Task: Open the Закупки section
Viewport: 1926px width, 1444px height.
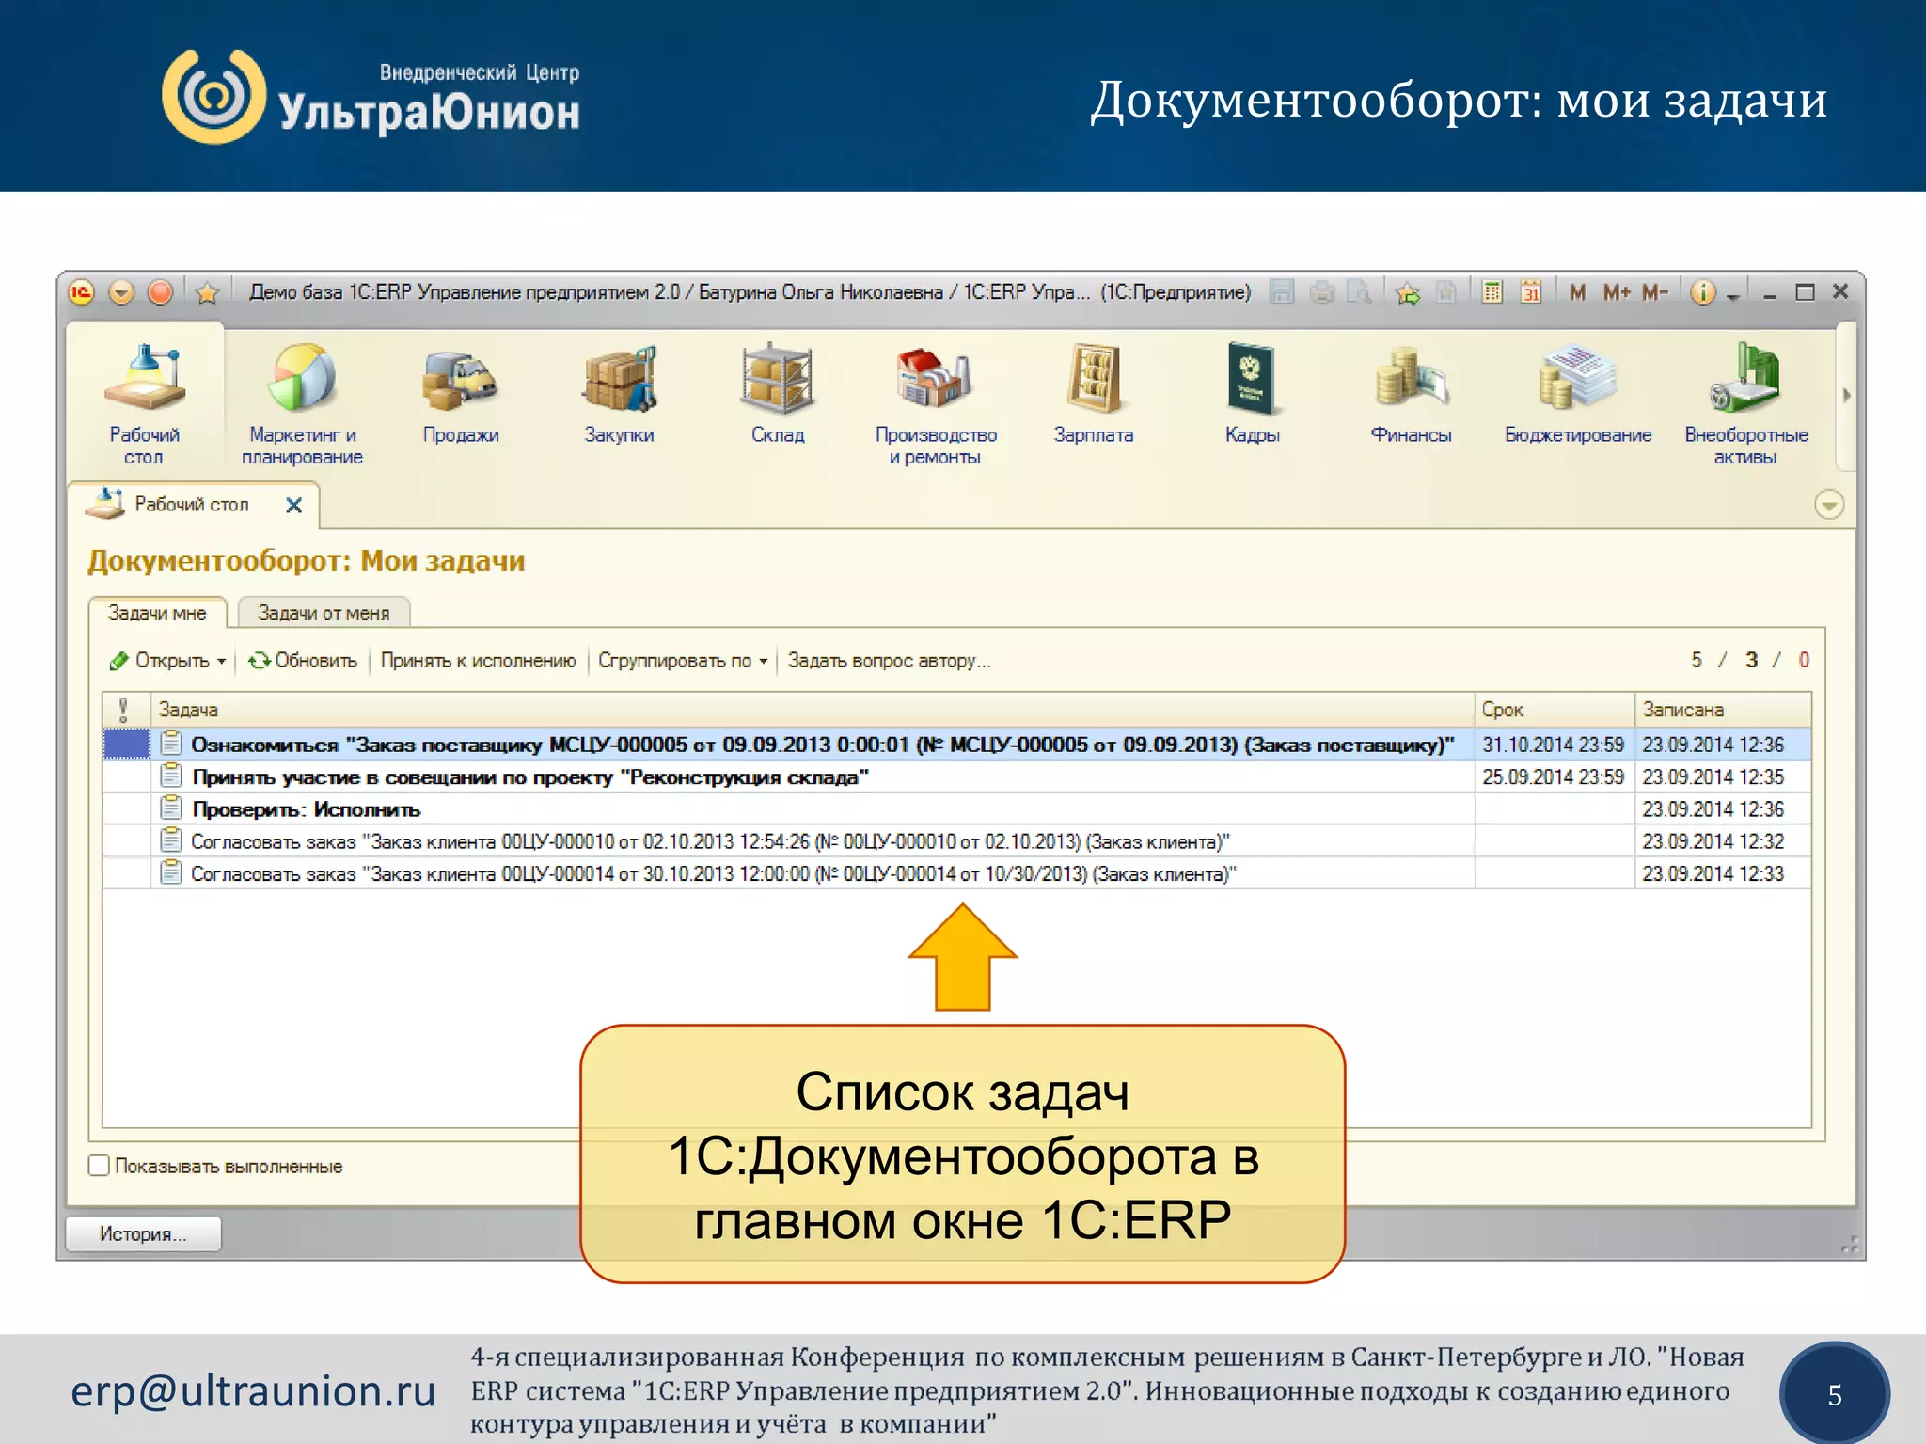Action: coord(619,395)
